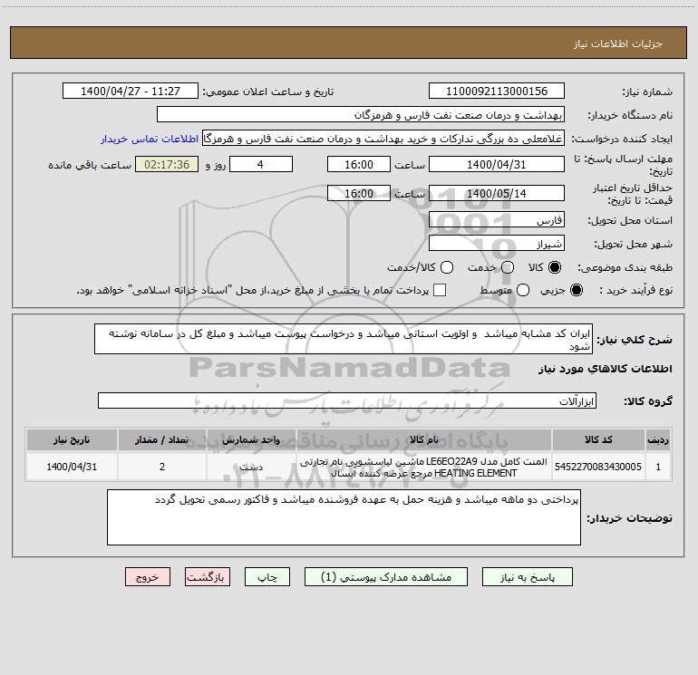Toggle the 'اسناد خزانه اسلامی' payment checkbox
This screenshot has height=675, width=698.
440,290
